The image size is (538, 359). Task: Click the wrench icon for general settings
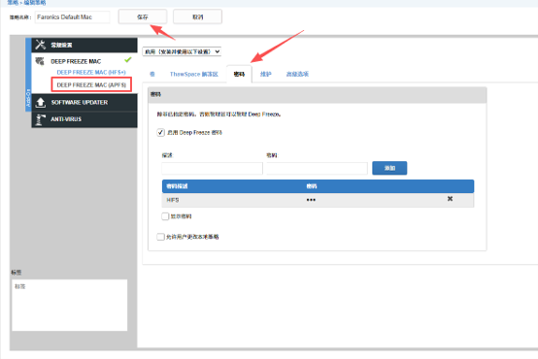point(41,45)
